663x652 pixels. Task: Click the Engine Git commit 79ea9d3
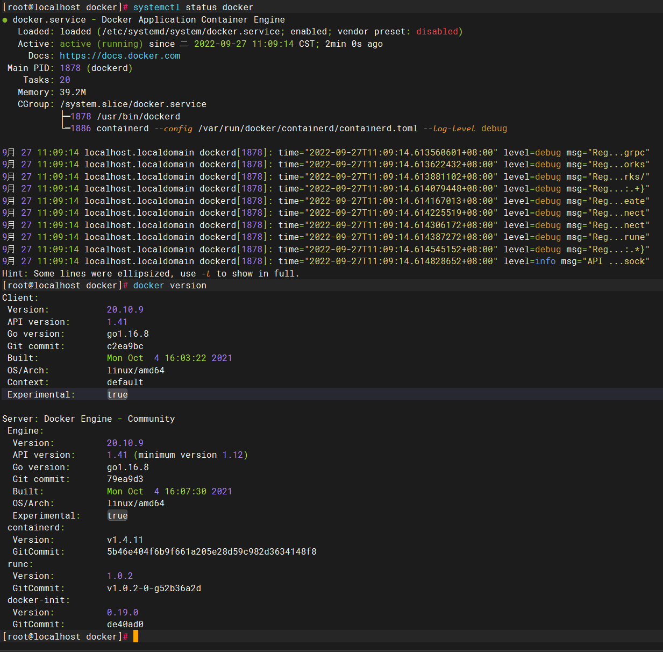click(x=125, y=479)
